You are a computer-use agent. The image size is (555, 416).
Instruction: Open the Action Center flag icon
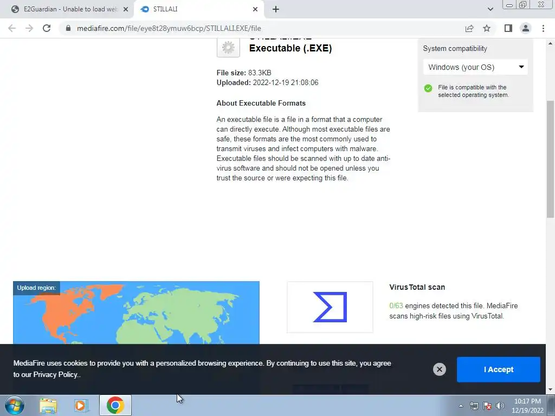(487, 406)
